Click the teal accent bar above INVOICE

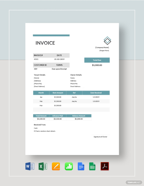pos(51,35)
